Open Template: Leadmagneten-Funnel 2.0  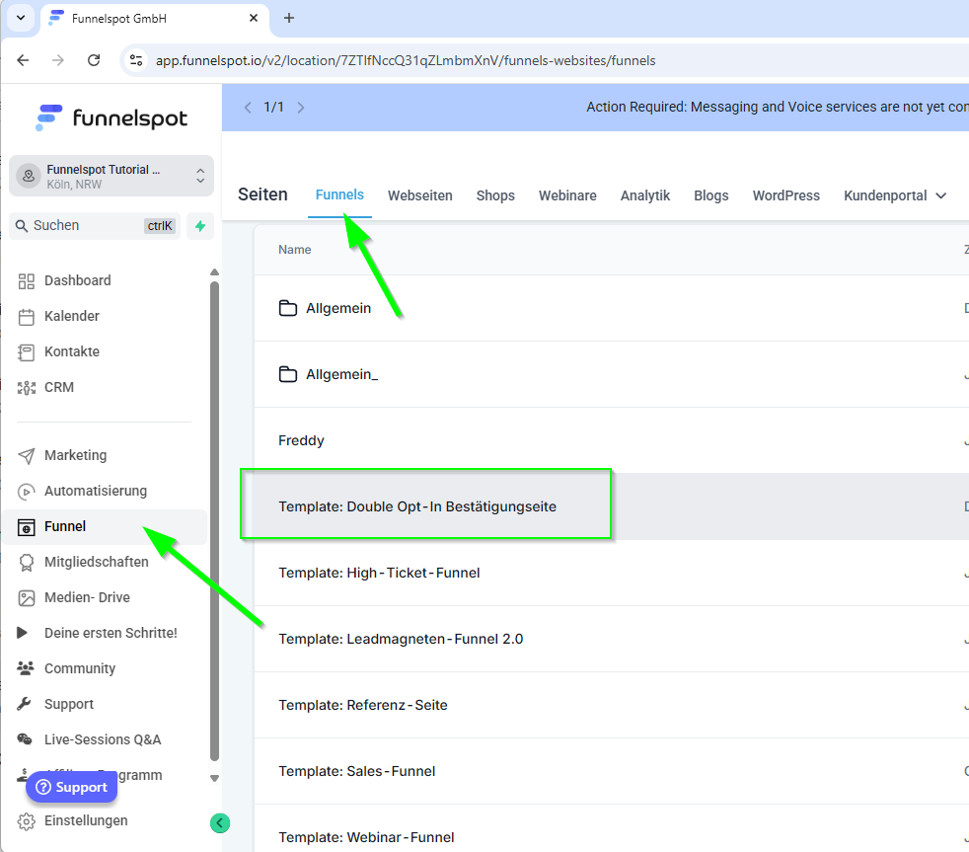point(401,639)
